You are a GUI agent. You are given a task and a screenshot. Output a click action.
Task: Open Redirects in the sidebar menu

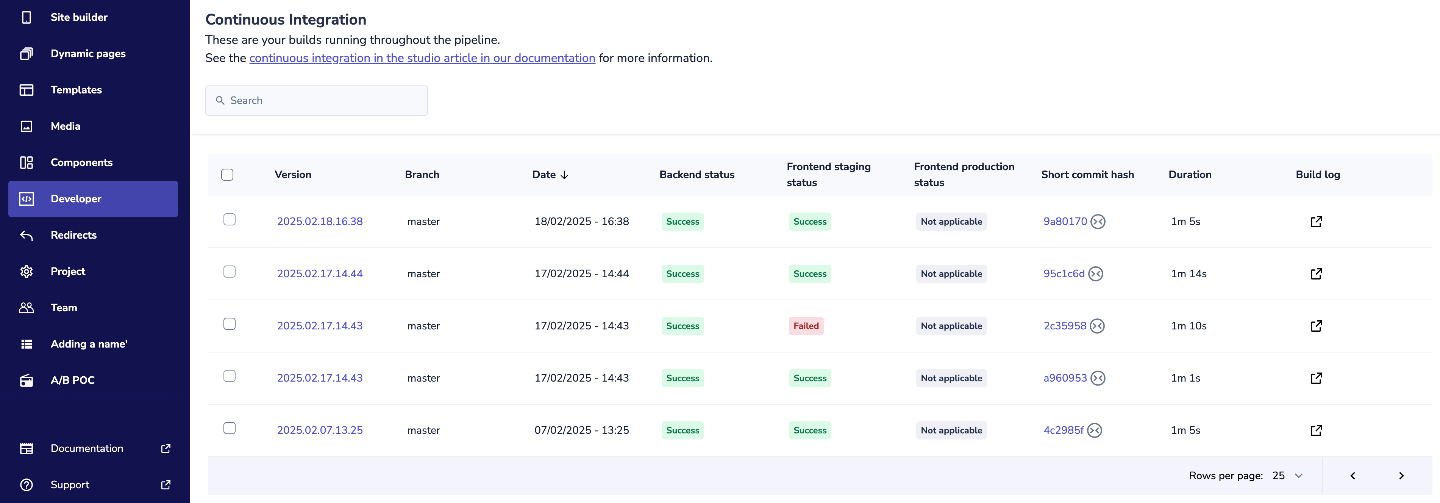(x=73, y=235)
